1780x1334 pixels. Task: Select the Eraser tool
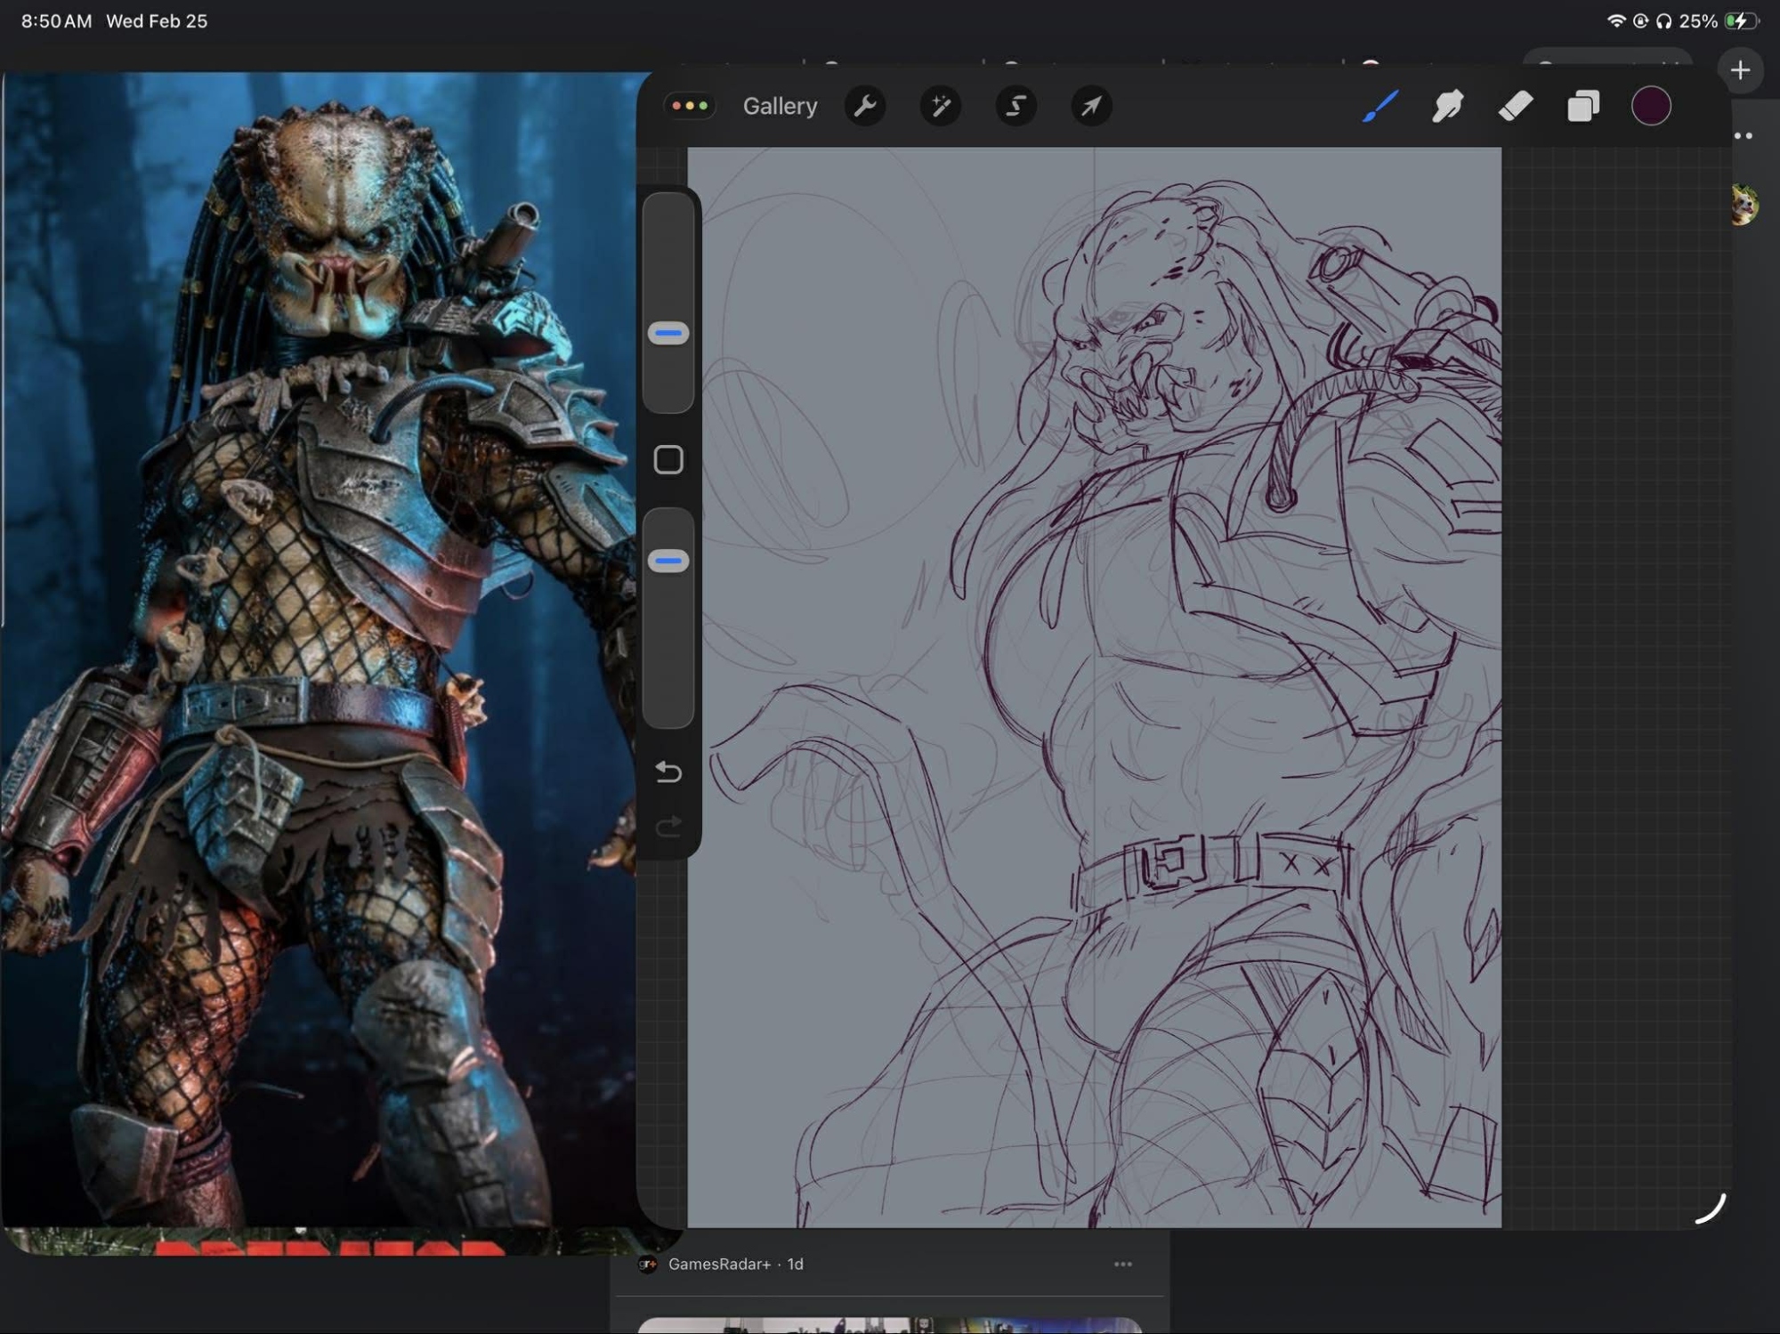[1515, 107]
